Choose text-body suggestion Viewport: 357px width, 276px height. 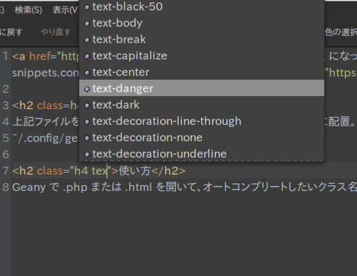point(201,23)
